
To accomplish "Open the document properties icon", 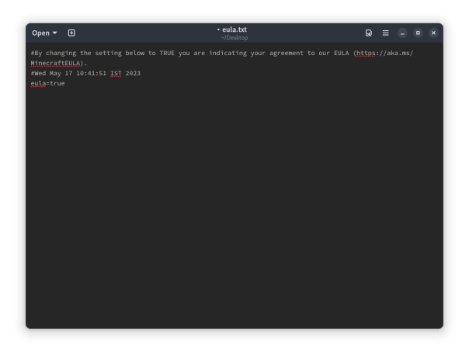I will 369,33.
